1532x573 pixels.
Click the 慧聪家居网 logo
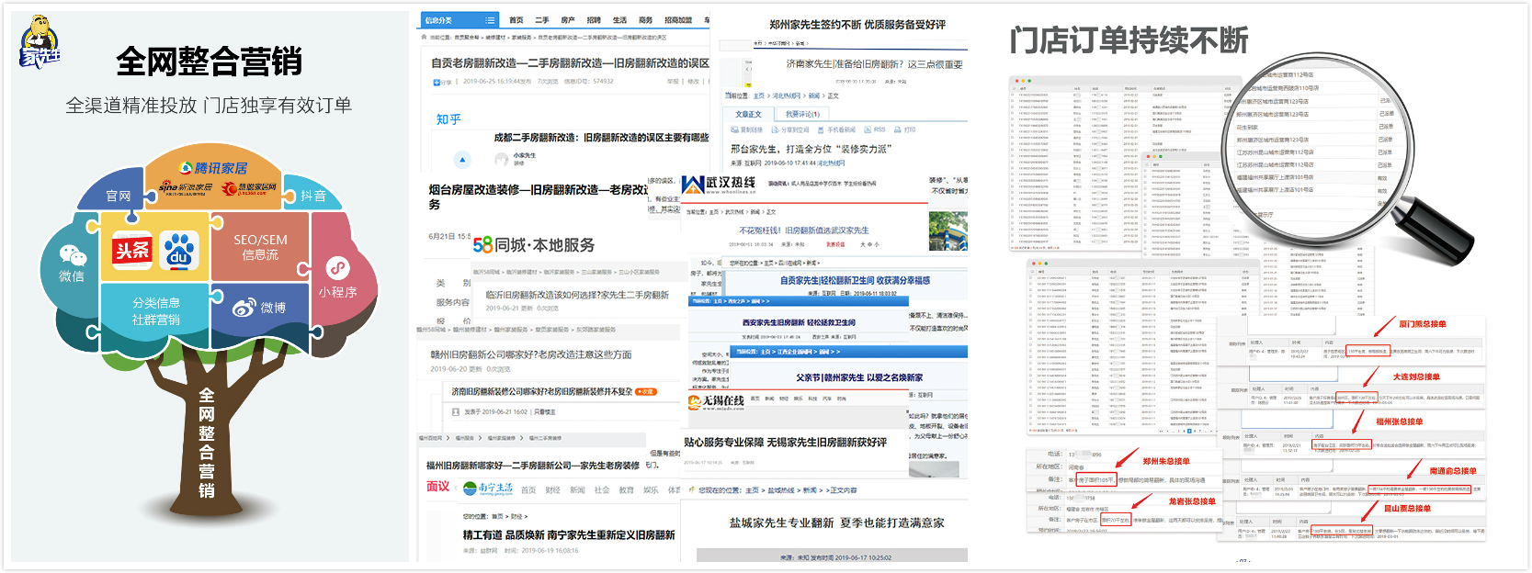(x=251, y=188)
